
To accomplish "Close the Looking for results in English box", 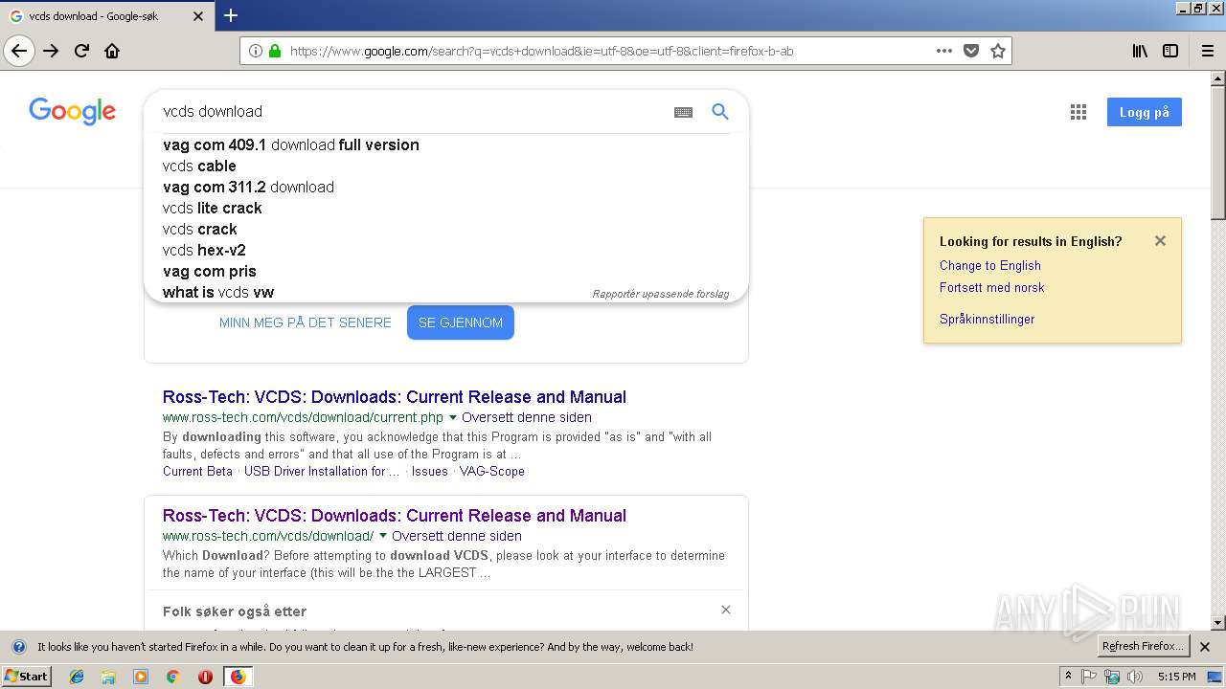I will 1160,241.
